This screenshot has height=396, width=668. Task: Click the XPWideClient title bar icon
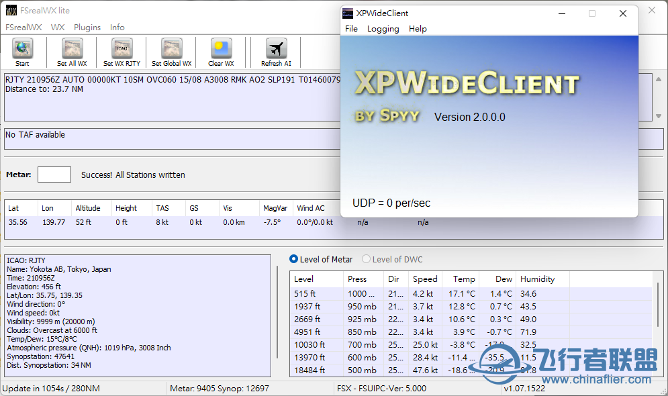pos(348,13)
